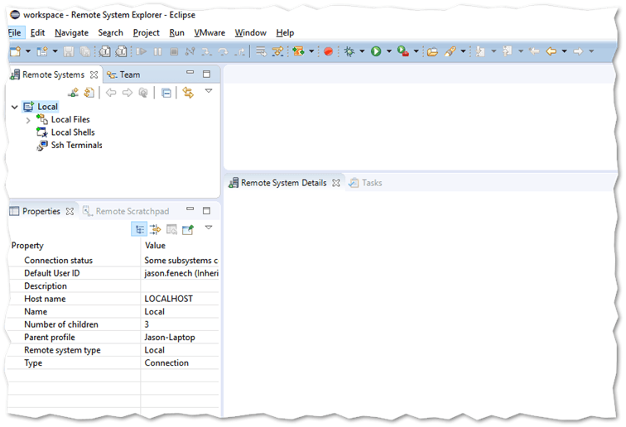Viewport: 626px width, 427px height.
Task: Click the LOCALHOST value cell
Action: (x=180, y=299)
